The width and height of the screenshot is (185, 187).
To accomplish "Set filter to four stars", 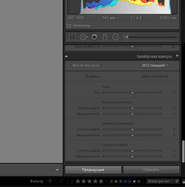I will point(95,181).
